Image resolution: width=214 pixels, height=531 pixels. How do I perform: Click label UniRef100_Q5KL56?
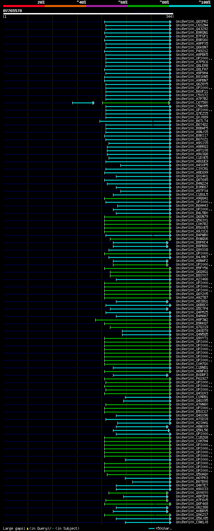pyautogui.click(x=192, y=430)
